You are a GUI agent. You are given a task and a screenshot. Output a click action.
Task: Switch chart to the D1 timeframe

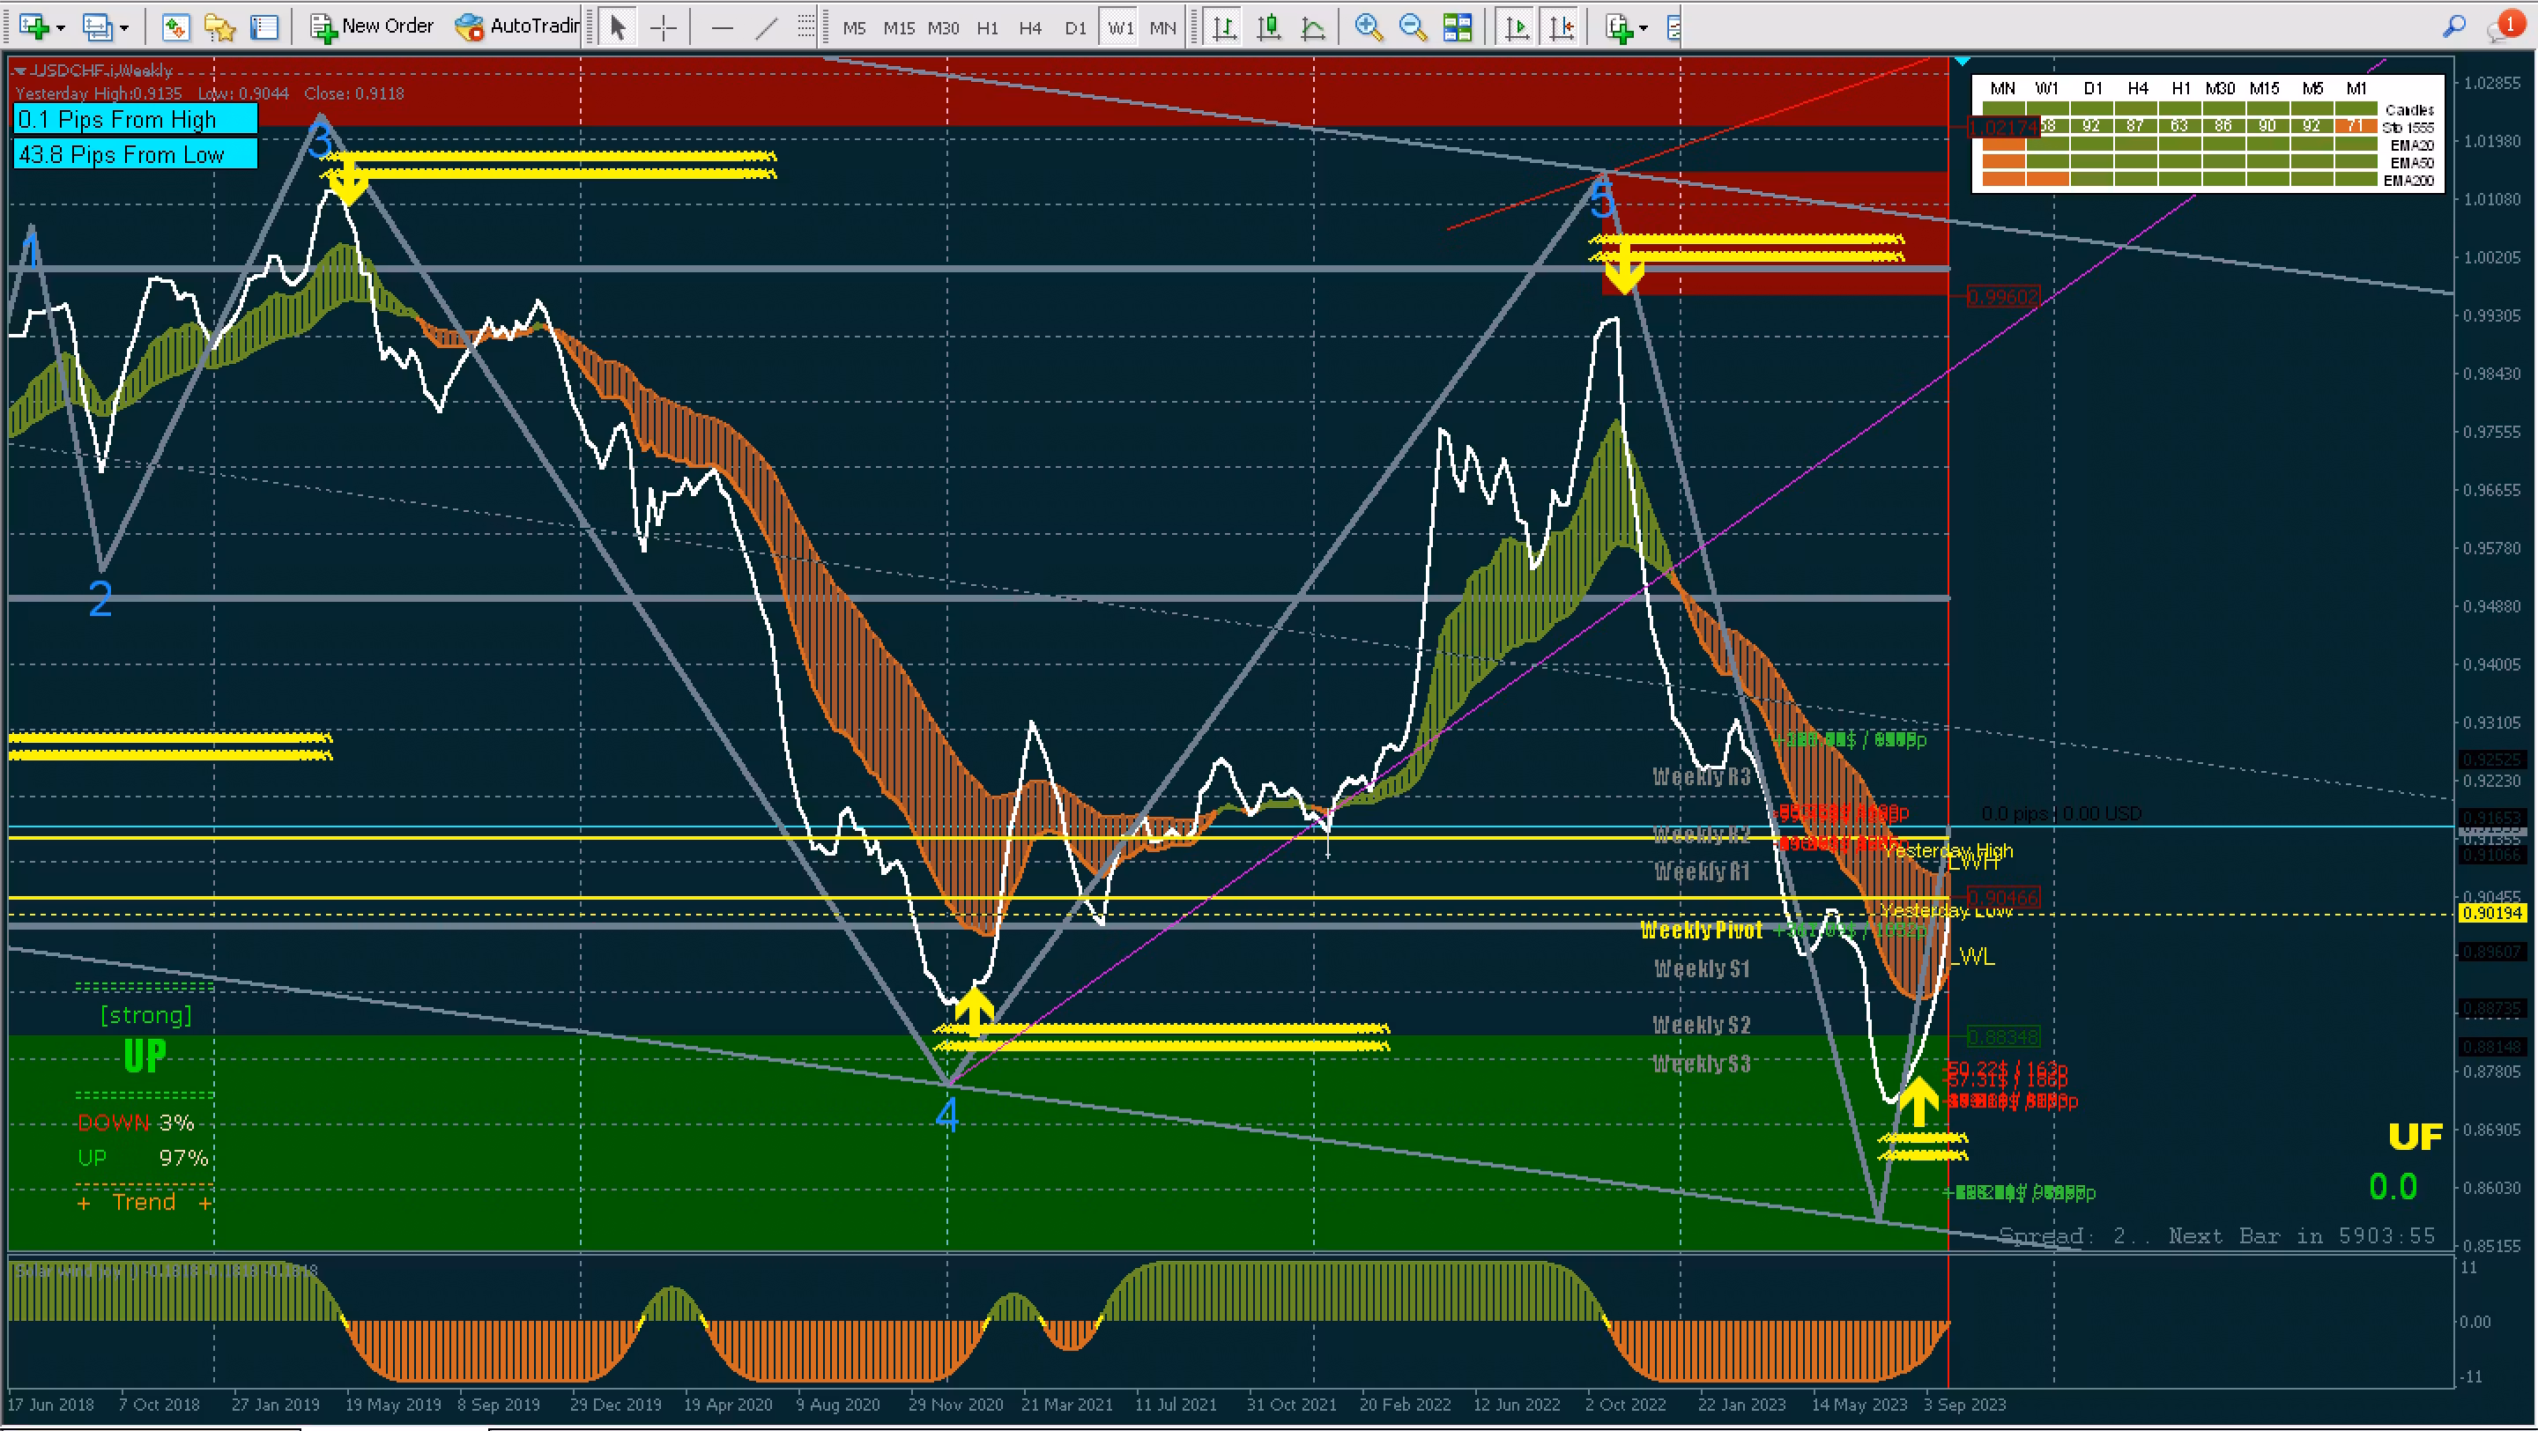pyautogui.click(x=1076, y=27)
